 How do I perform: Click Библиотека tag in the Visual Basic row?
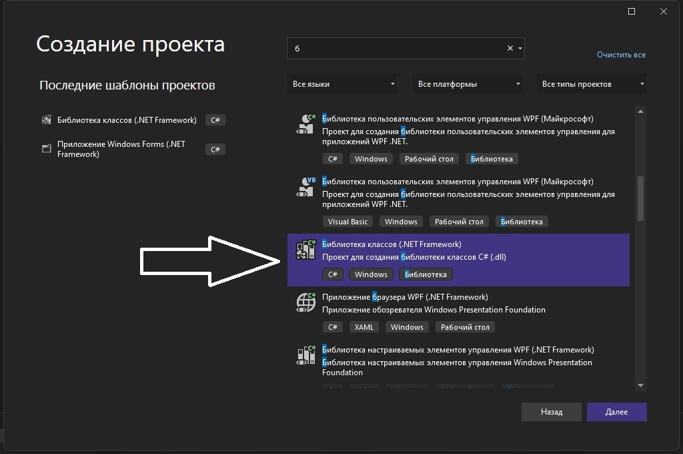[522, 222]
